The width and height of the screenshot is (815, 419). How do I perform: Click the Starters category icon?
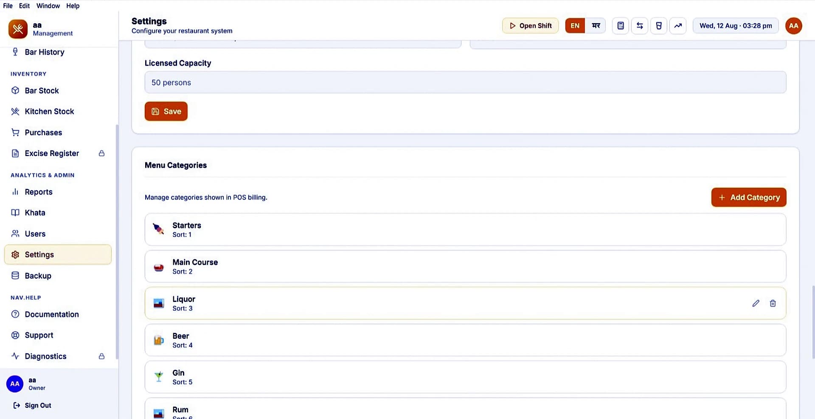point(158,229)
